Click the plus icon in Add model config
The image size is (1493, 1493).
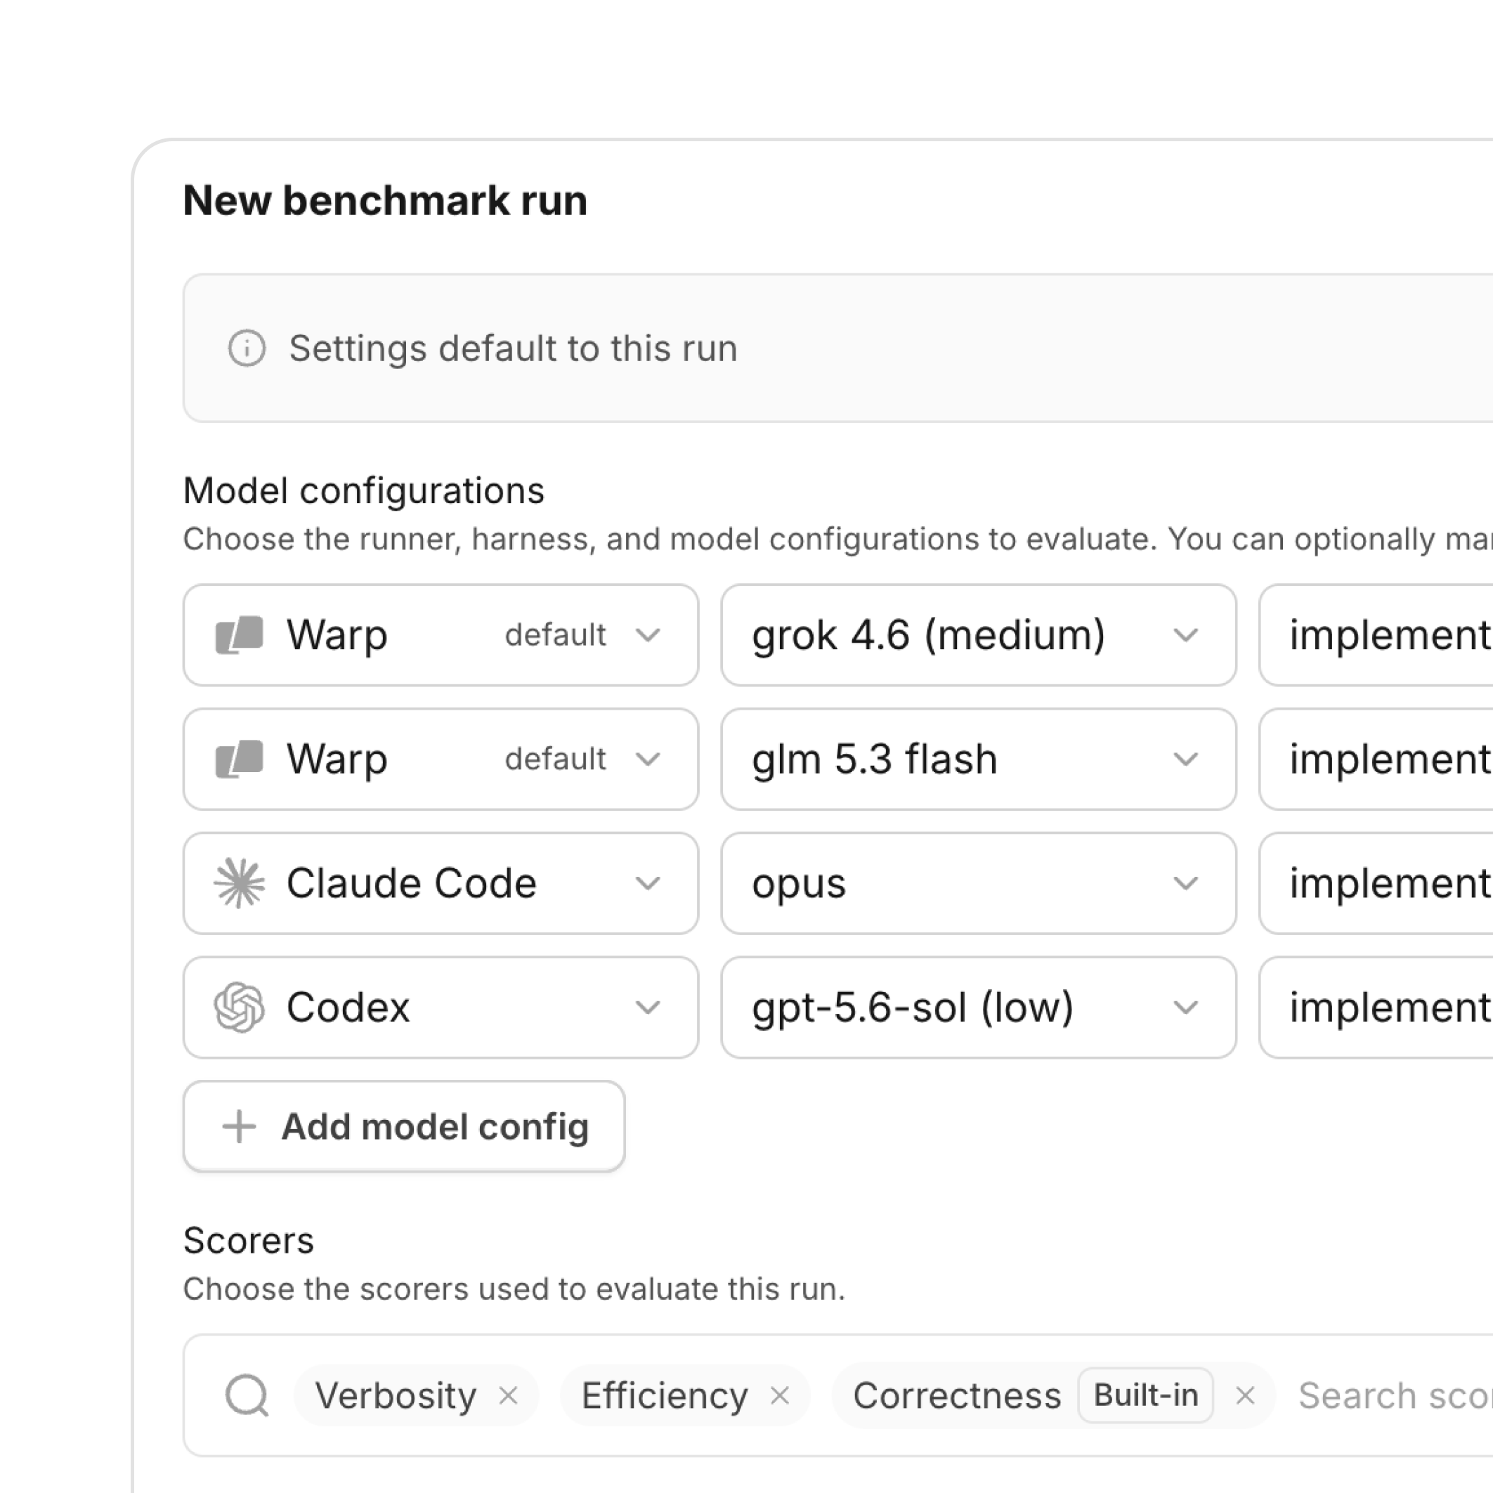coord(239,1126)
